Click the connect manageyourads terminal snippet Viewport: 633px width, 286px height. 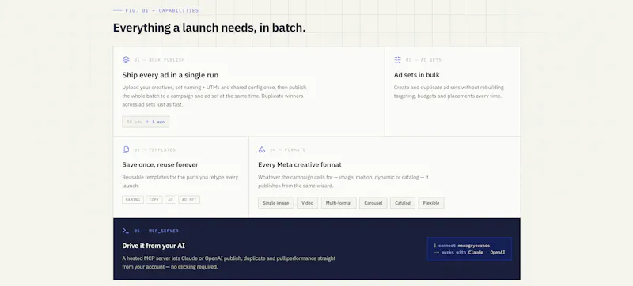coord(469,249)
